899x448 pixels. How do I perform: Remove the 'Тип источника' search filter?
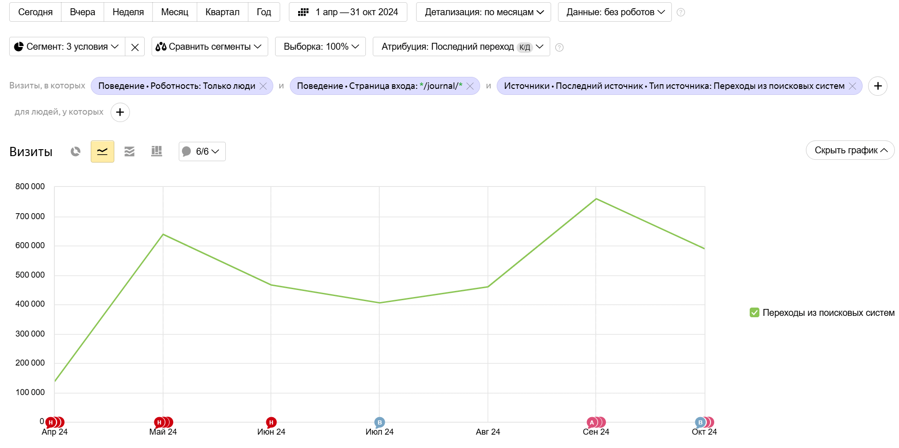tap(852, 86)
